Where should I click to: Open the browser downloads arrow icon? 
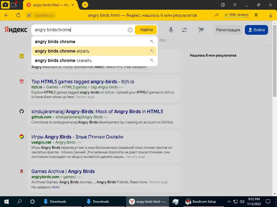(271, 15)
